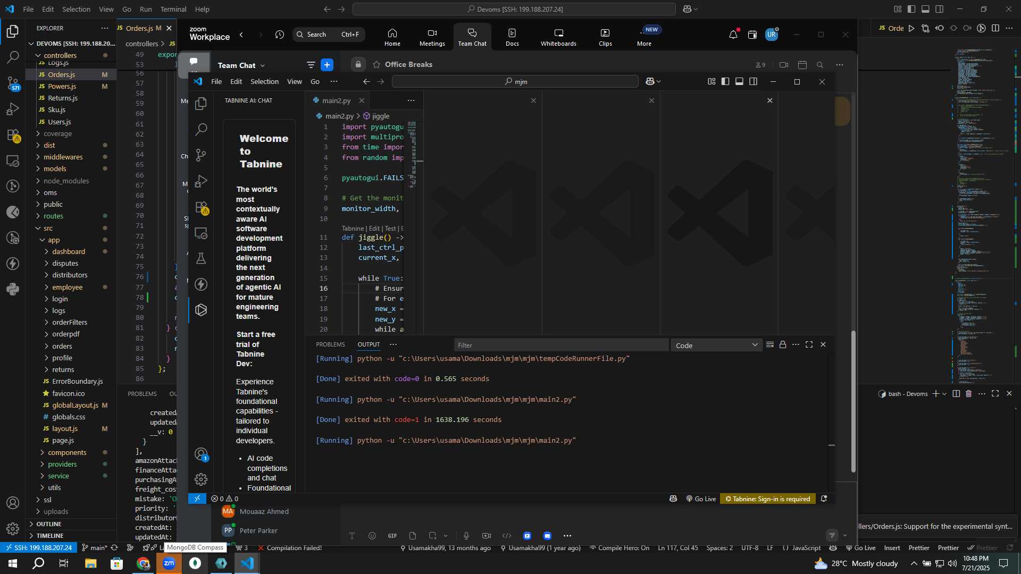Go to Meetings tab in Zoom Workplace
The width and height of the screenshot is (1021, 574).
click(x=432, y=37)
